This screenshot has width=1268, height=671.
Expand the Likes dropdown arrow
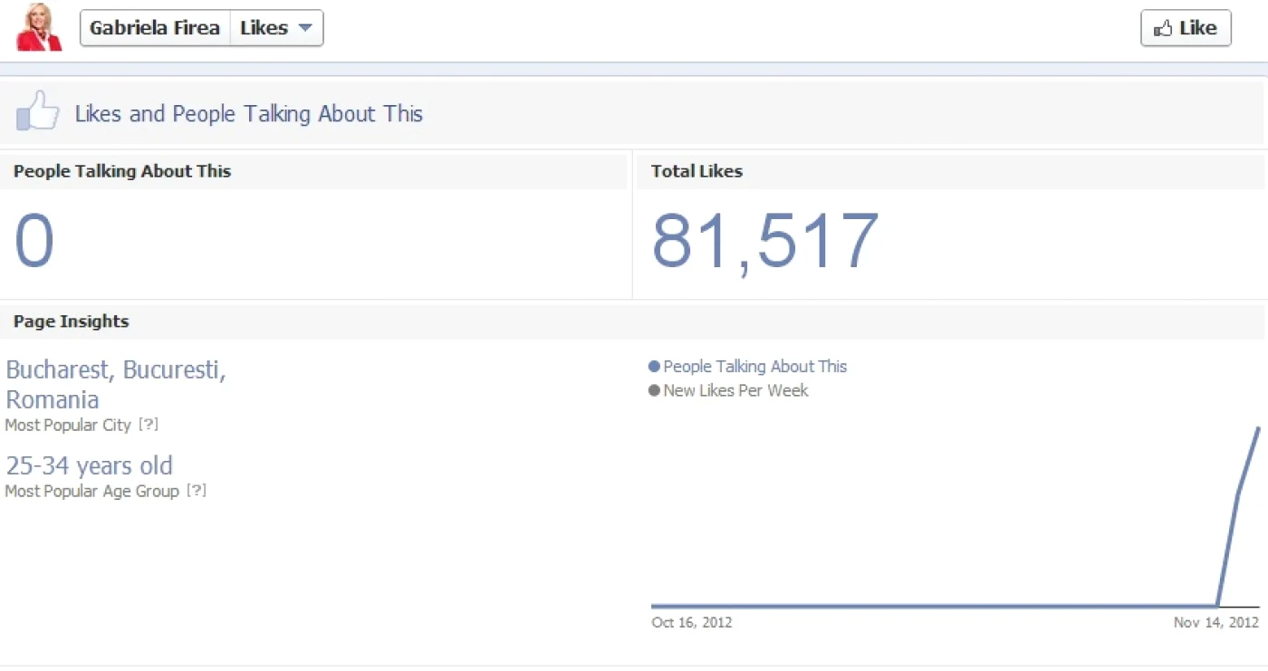tap(305, 28)
